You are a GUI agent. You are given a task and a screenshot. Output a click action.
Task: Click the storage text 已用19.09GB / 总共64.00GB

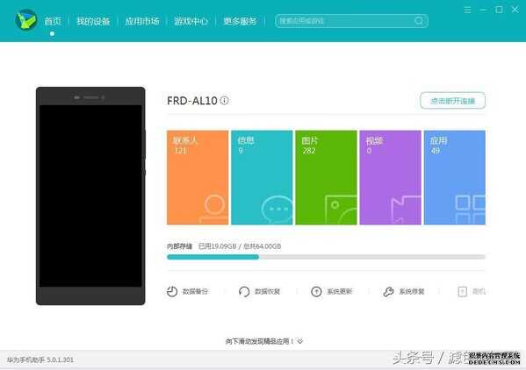[x=240, y=246]
